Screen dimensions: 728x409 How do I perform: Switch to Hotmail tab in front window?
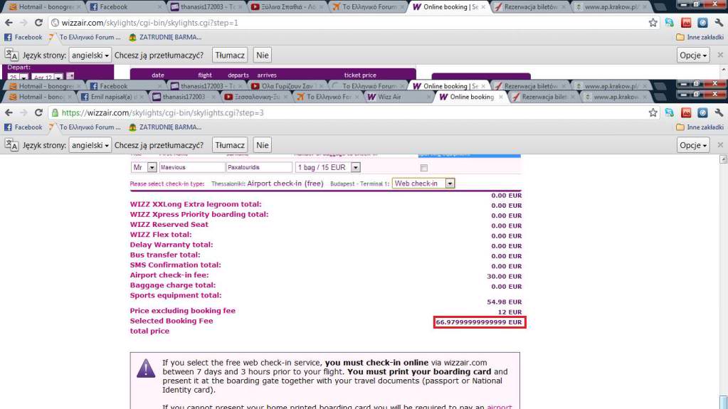click(x=41, y=97)
